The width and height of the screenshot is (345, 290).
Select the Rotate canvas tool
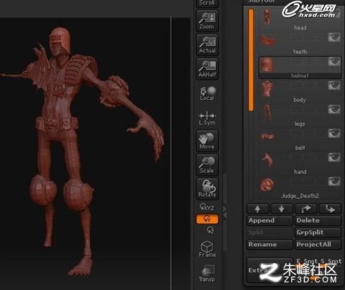pyautogui.click(x=207, y=189)
